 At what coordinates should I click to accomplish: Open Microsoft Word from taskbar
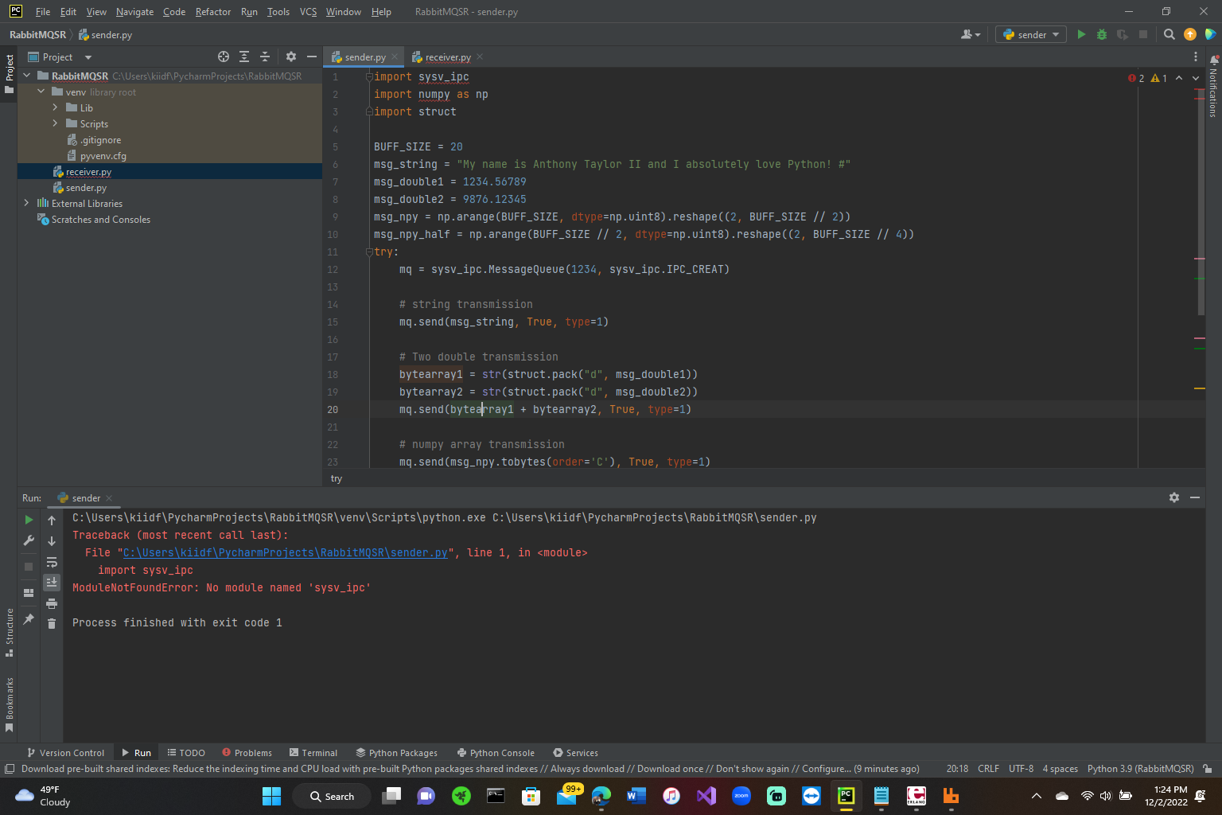[636, 796]
